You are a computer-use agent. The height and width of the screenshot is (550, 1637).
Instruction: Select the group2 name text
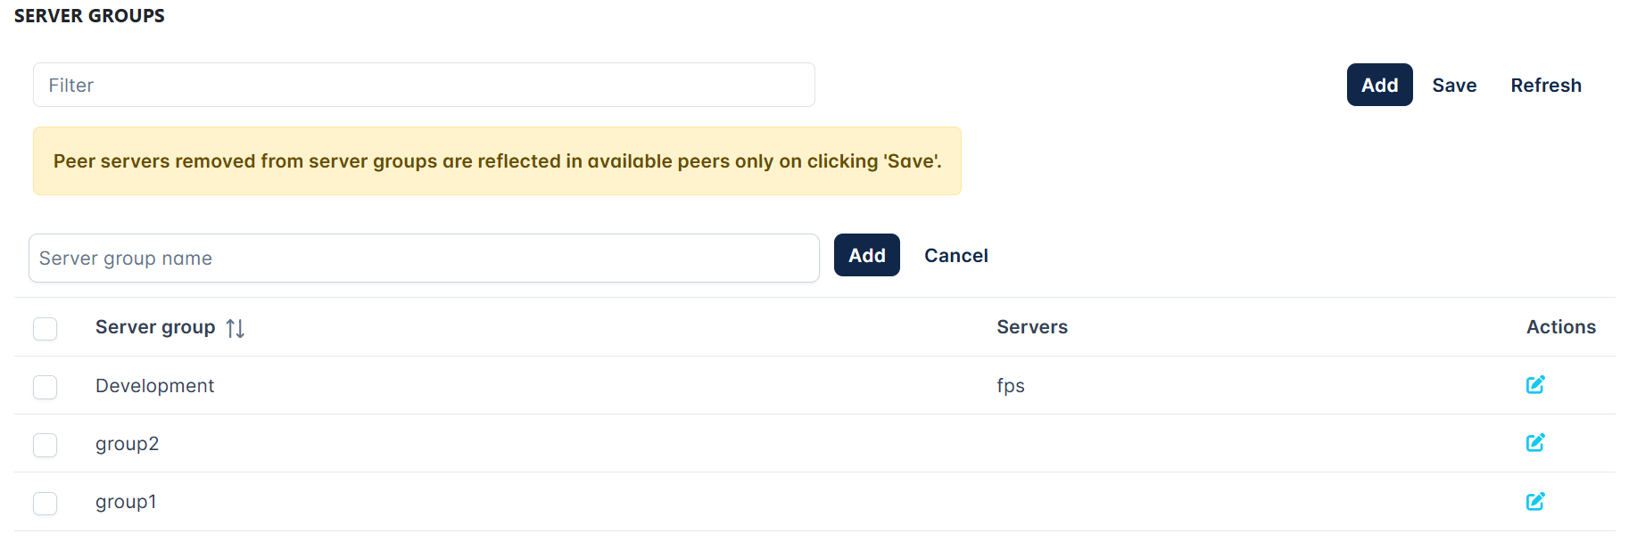127,444
